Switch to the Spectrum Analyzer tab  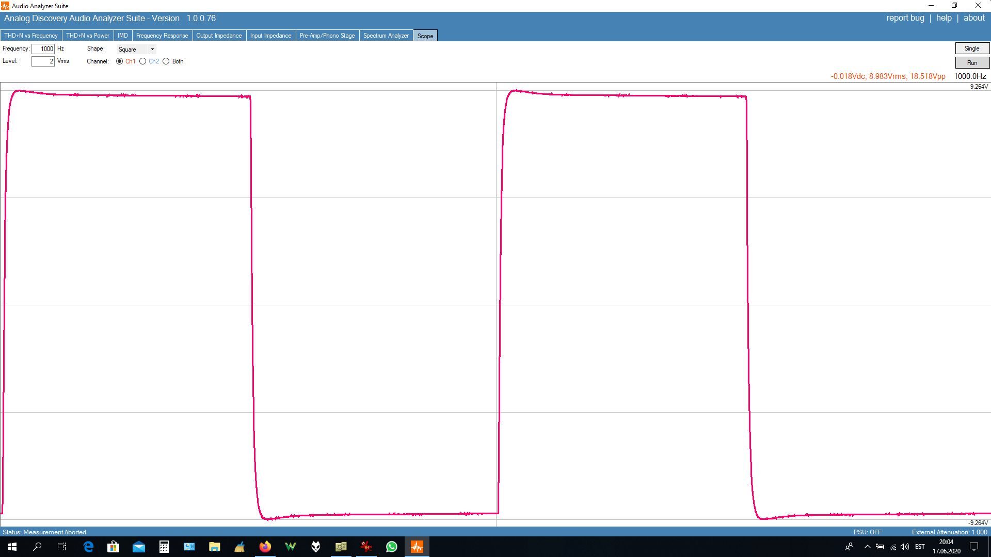(386, 36)
